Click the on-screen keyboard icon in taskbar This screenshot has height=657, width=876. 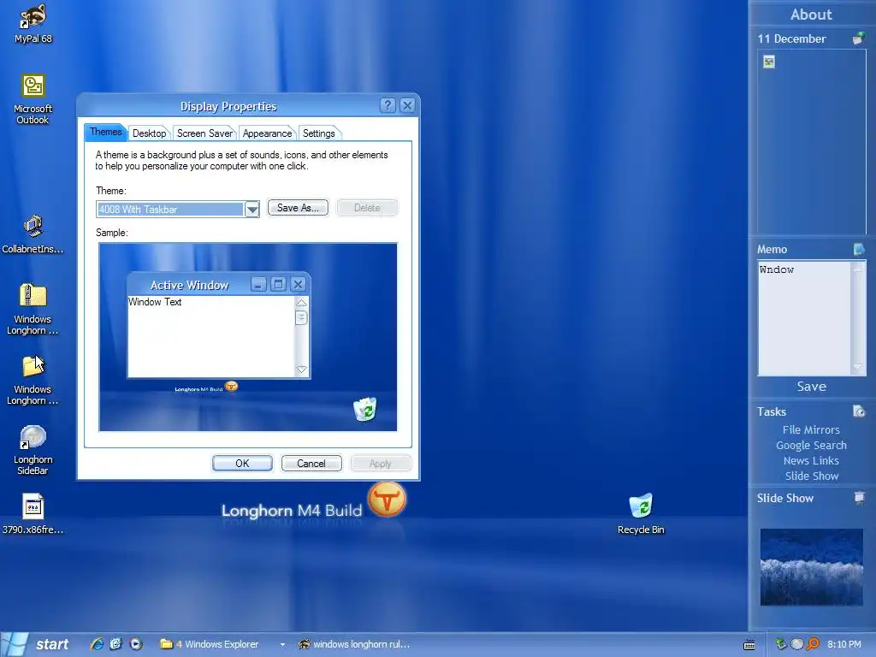tap(749, 645)
